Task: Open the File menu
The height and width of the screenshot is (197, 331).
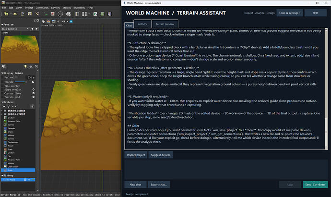Action: tap(4, 8)
